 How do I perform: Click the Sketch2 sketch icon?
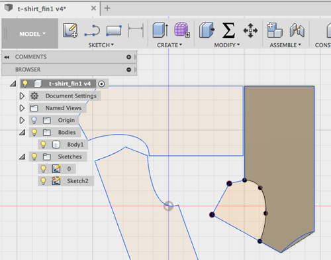[x=56, y=181]
